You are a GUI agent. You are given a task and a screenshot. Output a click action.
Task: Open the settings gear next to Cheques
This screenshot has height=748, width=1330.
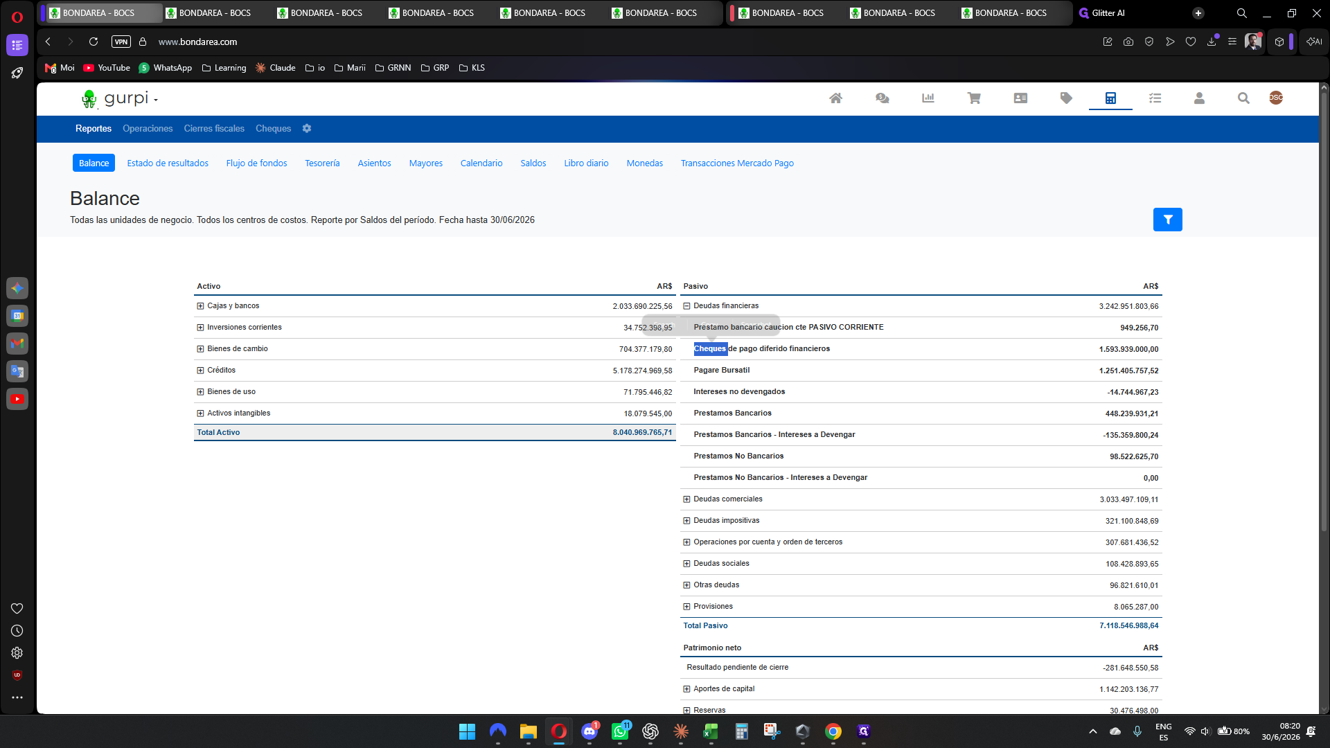pos(307,128)
